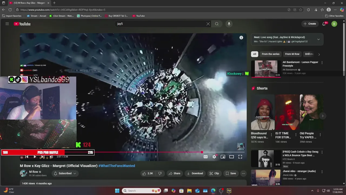Screen dimensions: 346x195
Task: Open Other favorites folder
Action: tap(334, 16)
